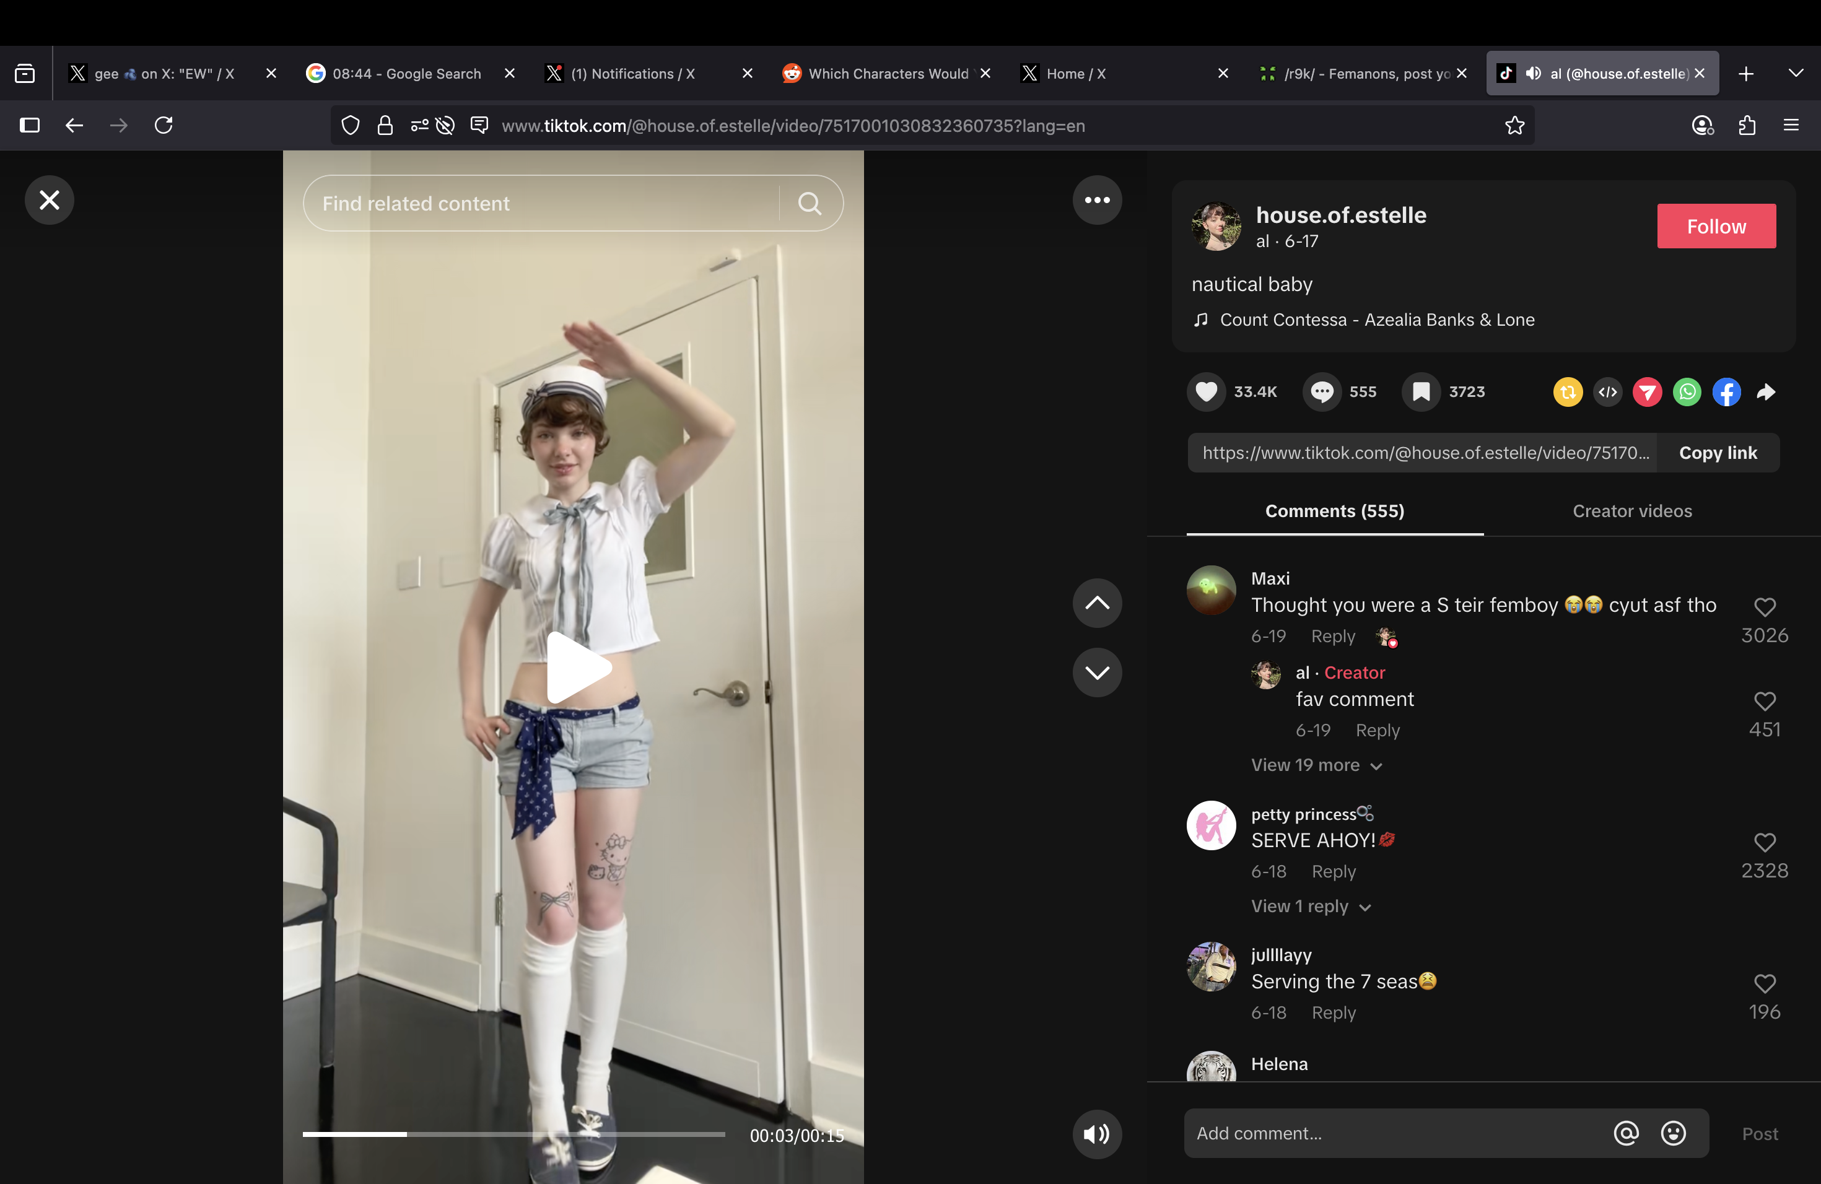Click the search magnifier in Find related content

click(810, 204)
